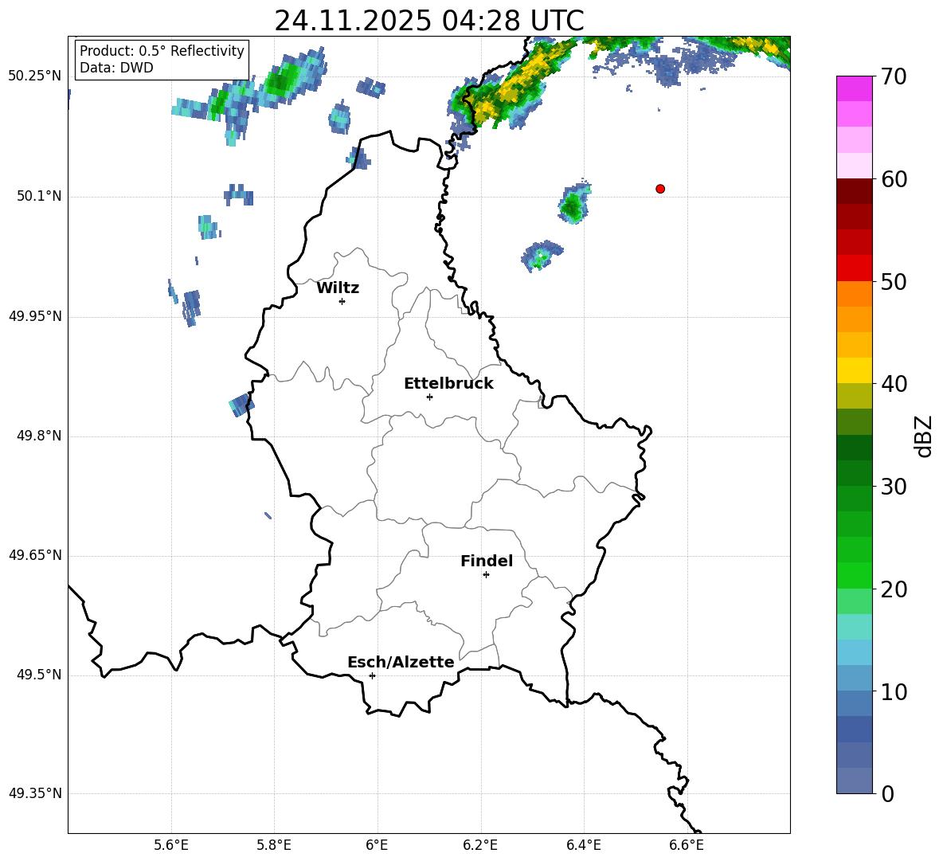Click the 50.25°N latitude tick label

point(35,76)
